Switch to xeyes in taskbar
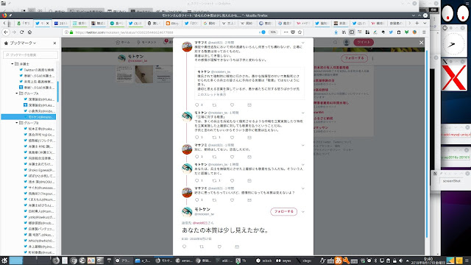 (283, 261)
